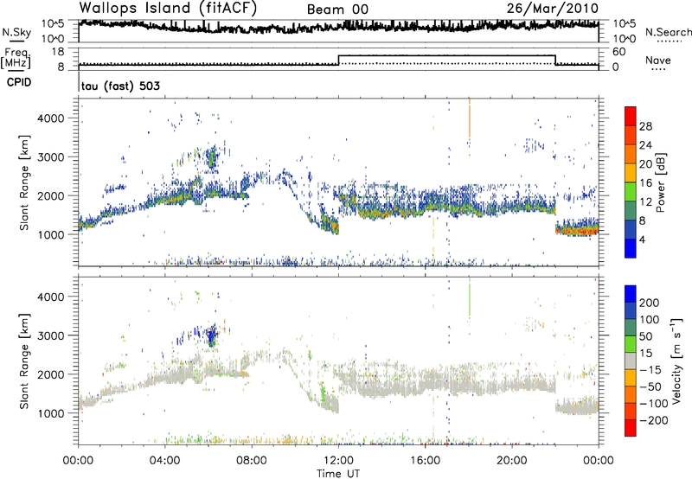The height and width of the screenshot is (479, 692).
Task: Click the '04:00' time axis tick label
Action: (x=165, y=461)
